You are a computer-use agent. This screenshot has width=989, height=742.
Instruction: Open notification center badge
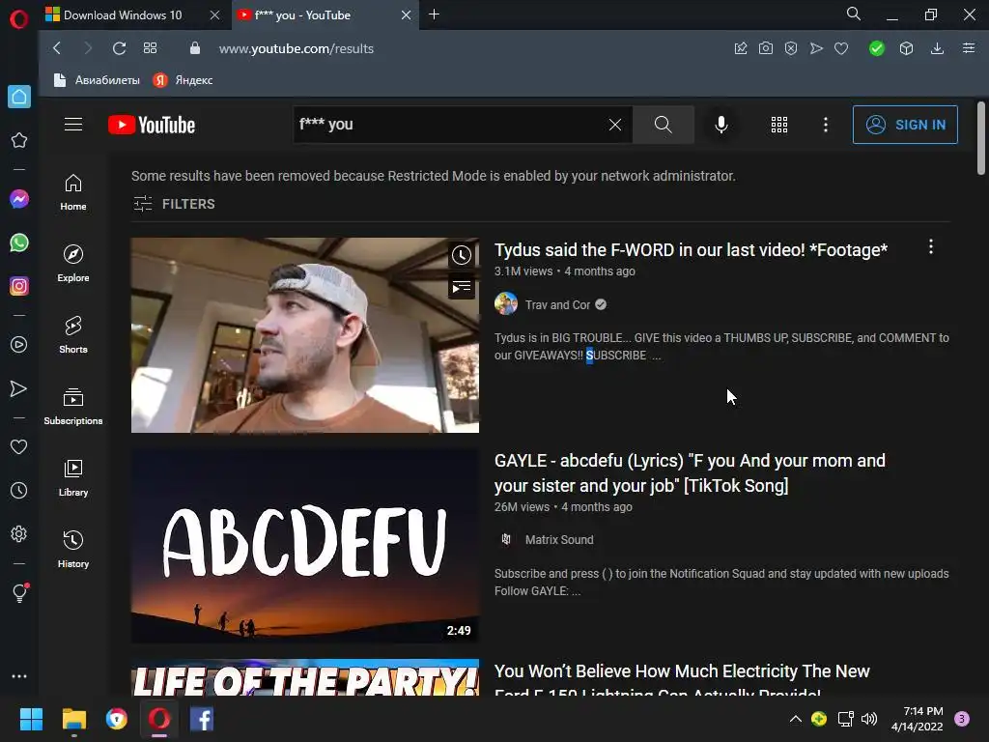962,719
